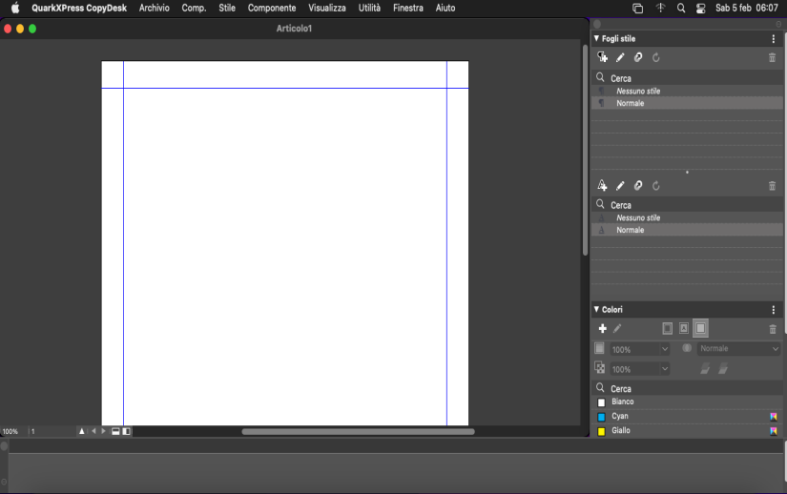Add a new color with plus icon
This screenshot has height=494, width=787.
coord(602,328)
